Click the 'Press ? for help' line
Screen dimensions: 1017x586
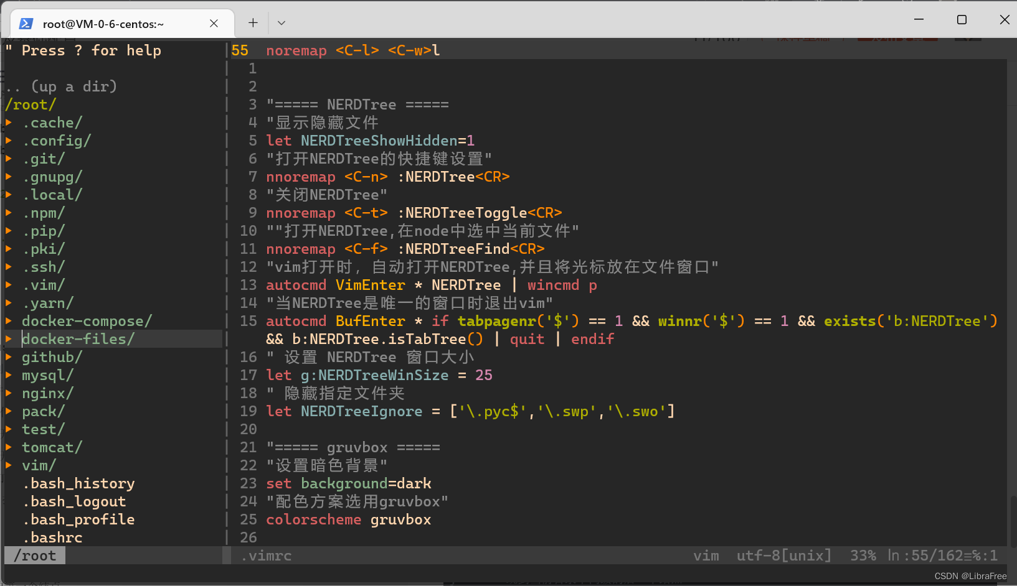point(83,50)
